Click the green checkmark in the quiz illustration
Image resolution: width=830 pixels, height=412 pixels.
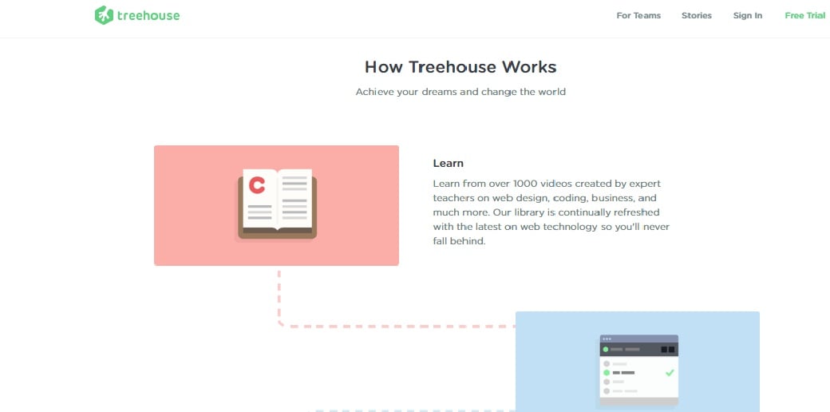tap(670, 373)
